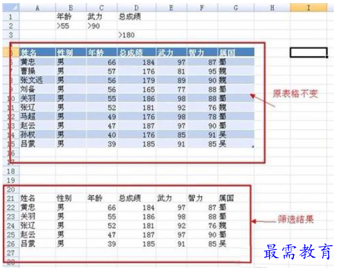338x271 pixels.
Task: Select column A header
Action: (37, 8)
